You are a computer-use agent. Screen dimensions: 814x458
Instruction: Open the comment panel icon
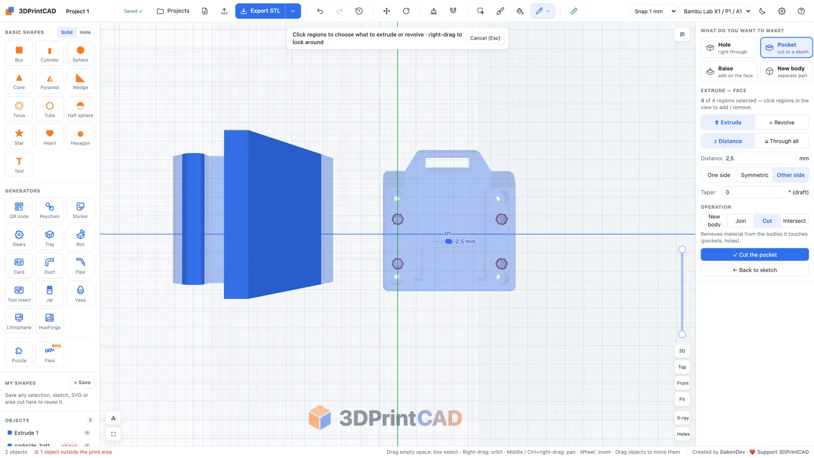pos(682,35)
